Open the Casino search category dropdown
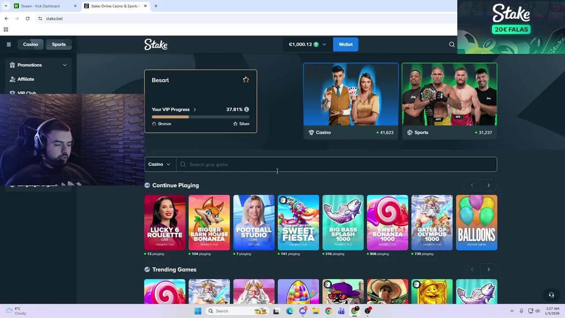This screenshot has height=318, width=565. point(160,164)
